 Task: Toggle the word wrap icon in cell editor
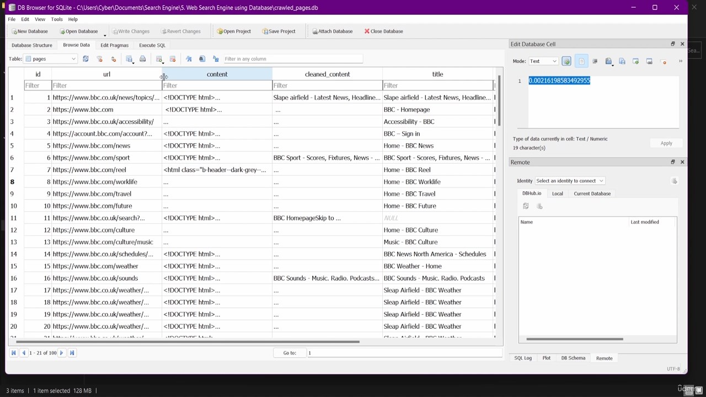coord(581,61)
